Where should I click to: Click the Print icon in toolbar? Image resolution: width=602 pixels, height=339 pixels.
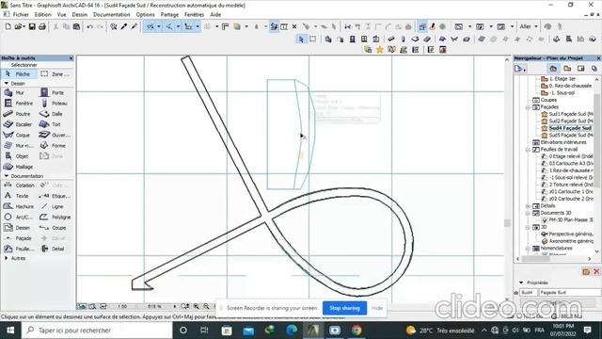(x=42, y=26)
